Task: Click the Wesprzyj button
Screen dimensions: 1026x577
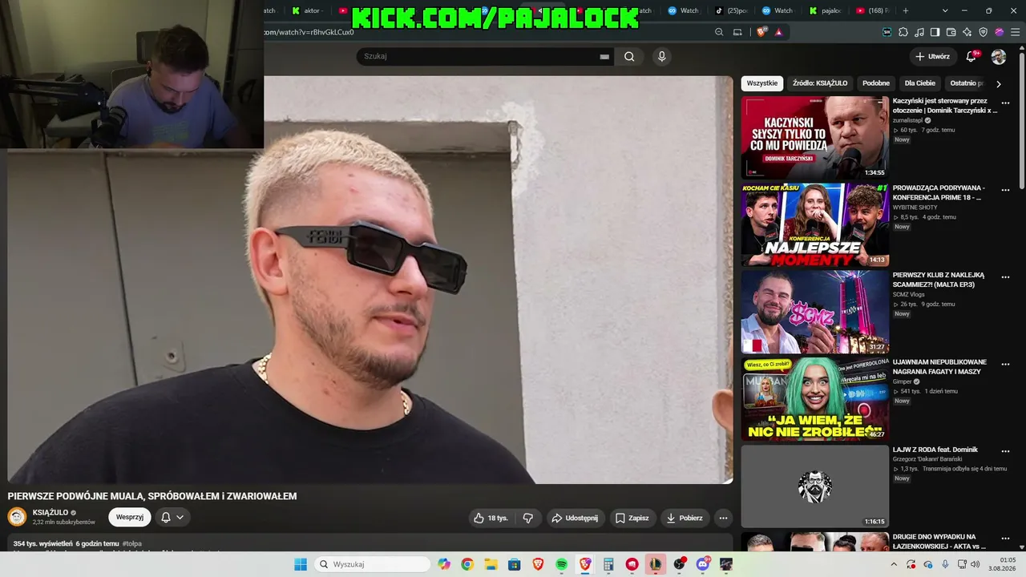Action: tap(130, 517)
